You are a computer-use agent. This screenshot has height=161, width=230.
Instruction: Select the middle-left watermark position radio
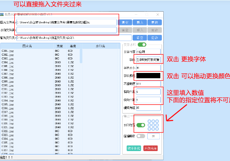[x=149, y=125]
